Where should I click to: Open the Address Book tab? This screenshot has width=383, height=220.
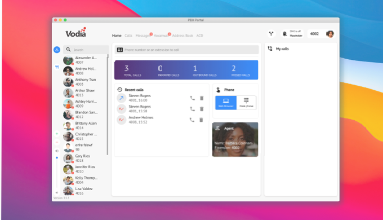coord(182,36)
